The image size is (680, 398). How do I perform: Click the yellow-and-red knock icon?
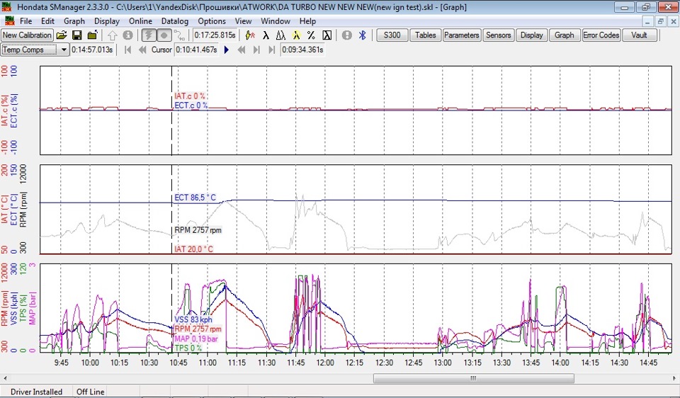250,35
